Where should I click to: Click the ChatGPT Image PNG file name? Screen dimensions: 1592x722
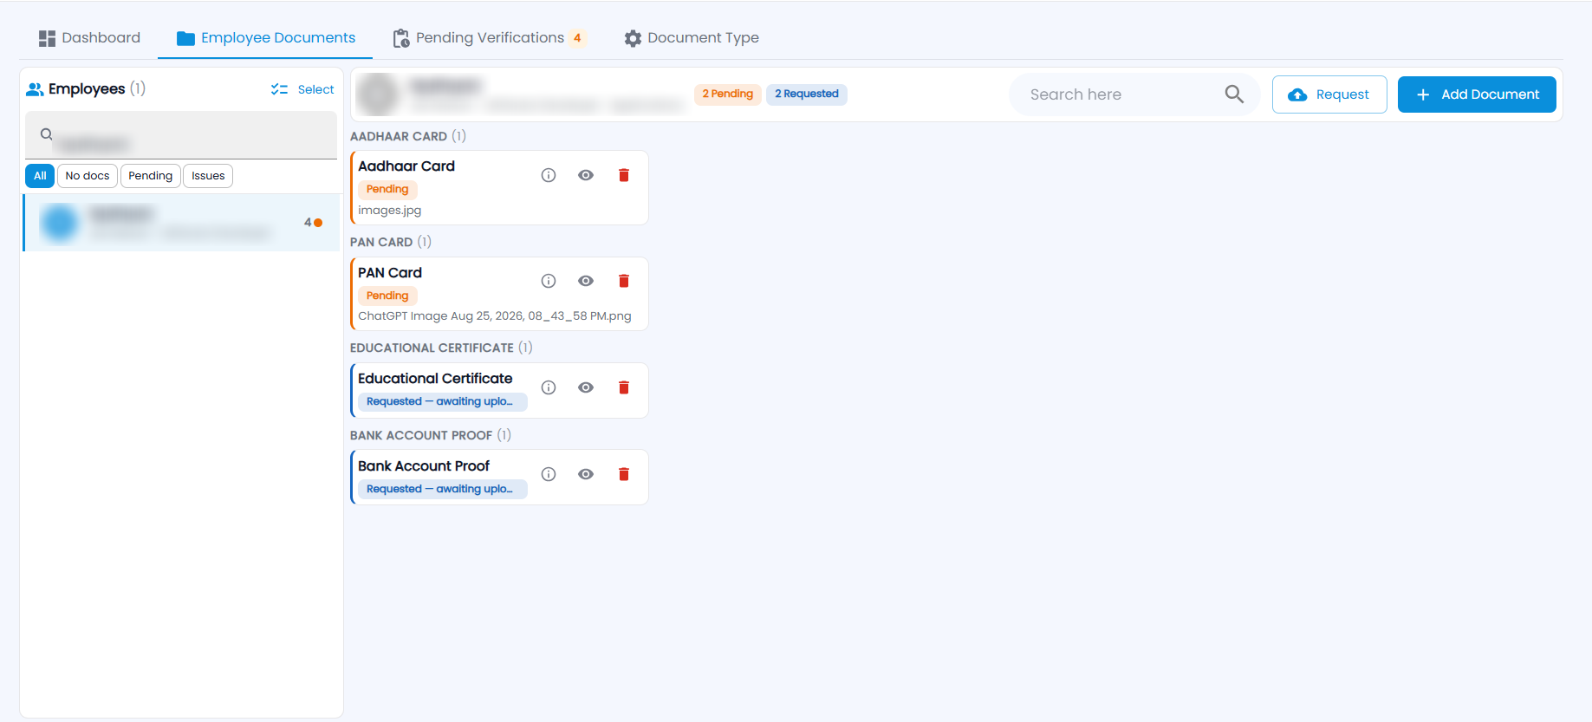(x=495, y=316)
